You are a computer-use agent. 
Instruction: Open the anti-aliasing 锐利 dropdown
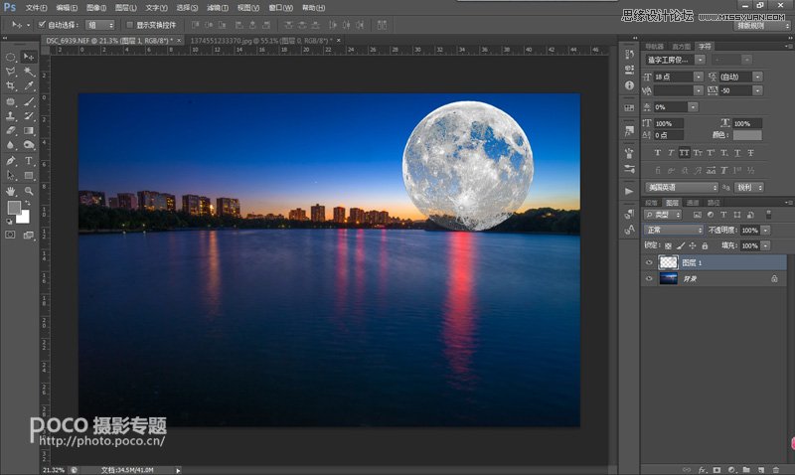pyautogui.click(x=749, y=187)
